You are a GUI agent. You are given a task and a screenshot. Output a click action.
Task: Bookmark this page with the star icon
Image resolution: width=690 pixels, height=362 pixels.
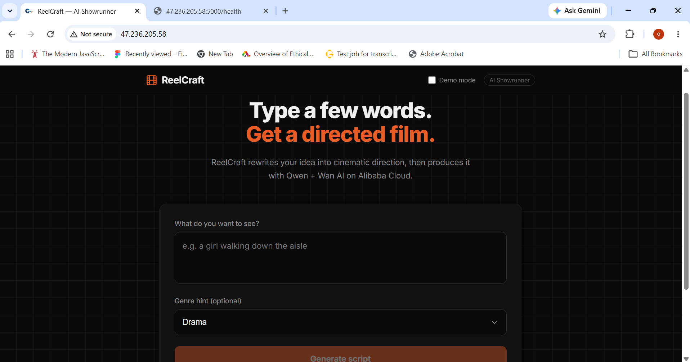point(602,34)
